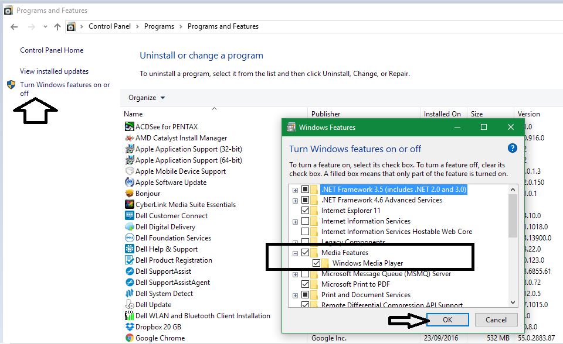Open View installed updates link
563x344 pixels.
click(54, 71)
